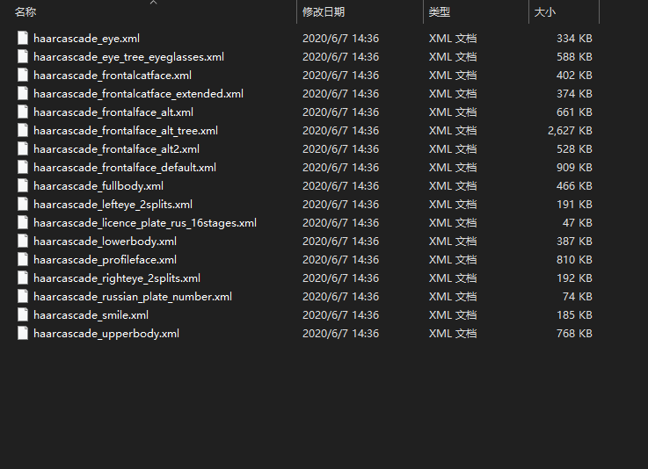Click the file icon of haarcascade_righteye_2splits.xml
The height and width of the screenshot is (469, 648).
coord(23,278)
